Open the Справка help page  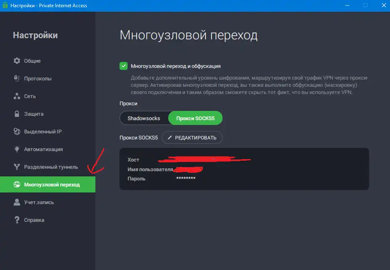pos(47,220)
